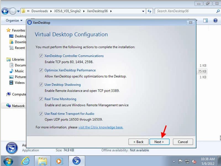Click the Libraries folder icon
The width and height of the screenshot is (221, 166).
[x=9, y=59]
